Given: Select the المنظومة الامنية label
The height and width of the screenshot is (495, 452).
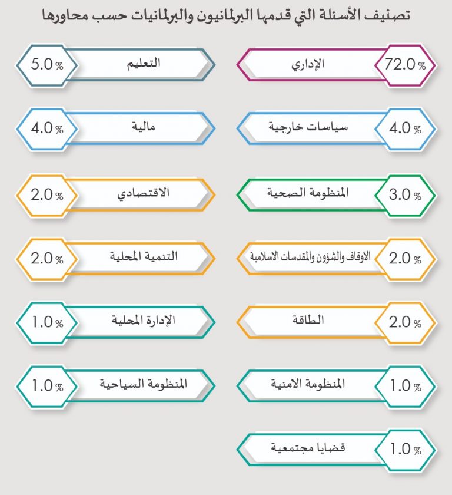Looking at the screenshot, I should (x=307, y=385).
